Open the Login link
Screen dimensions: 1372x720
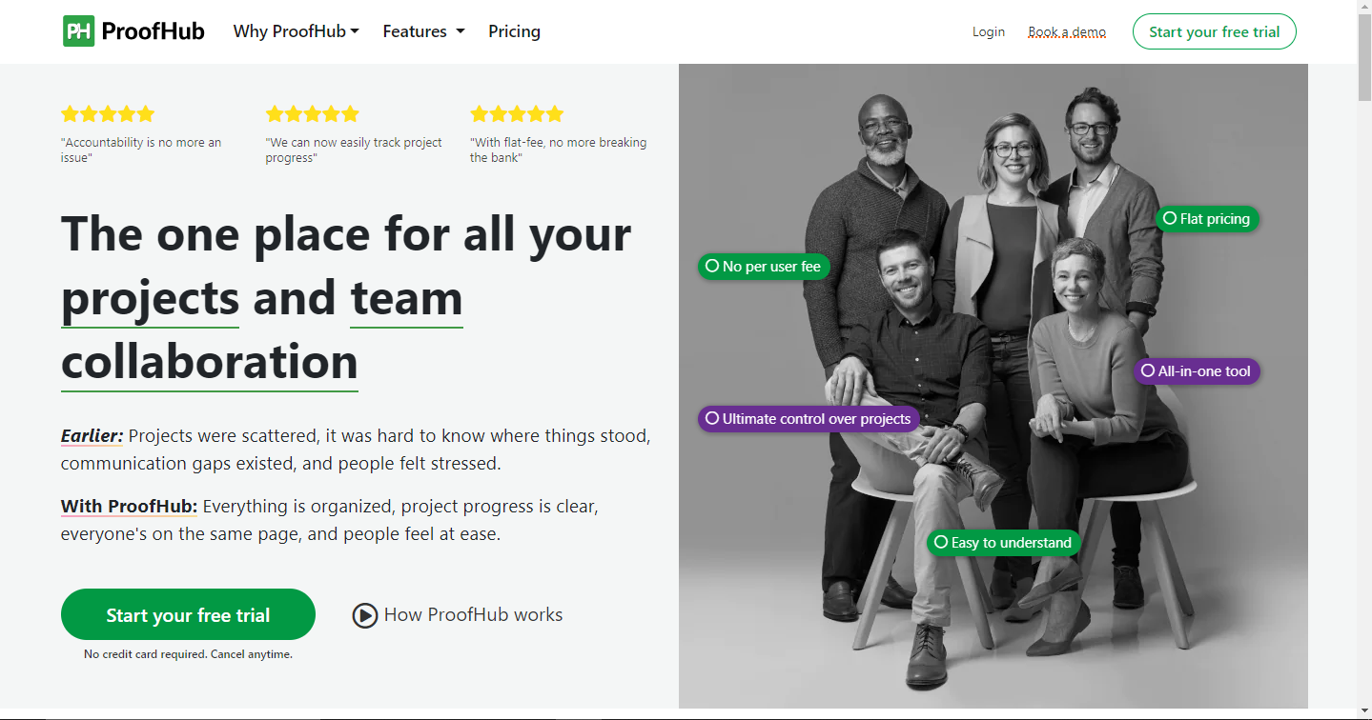(988, 31)
